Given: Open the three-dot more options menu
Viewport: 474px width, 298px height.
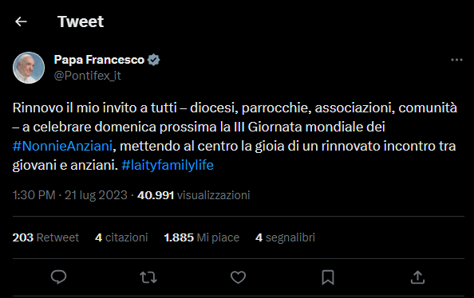Looking at the screenshot, I should [x=456, y=60].
